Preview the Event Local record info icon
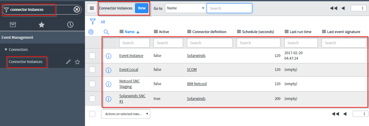This screenshot has height=126, width=369. coord(108,70)
